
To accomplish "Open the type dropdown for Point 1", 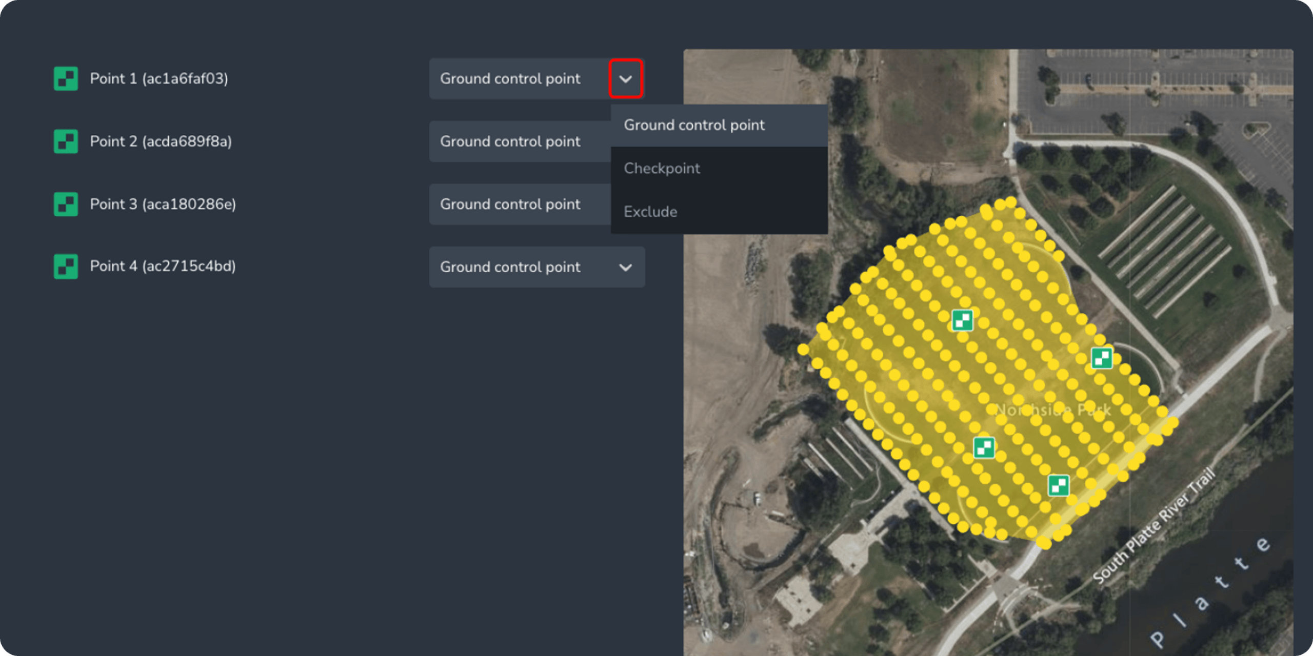I will click(626, 78).
